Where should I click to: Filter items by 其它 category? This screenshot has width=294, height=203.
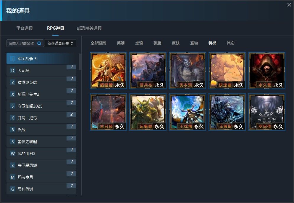(x=231, y=43)
